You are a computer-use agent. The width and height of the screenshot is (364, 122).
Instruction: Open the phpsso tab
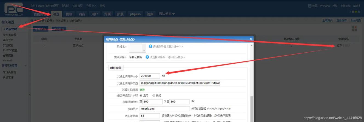click(x=135, y=14)
